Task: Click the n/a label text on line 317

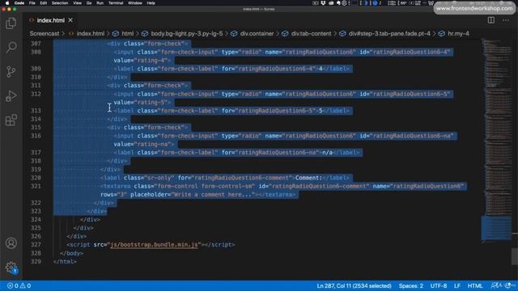Action: [x=327, y=153]
